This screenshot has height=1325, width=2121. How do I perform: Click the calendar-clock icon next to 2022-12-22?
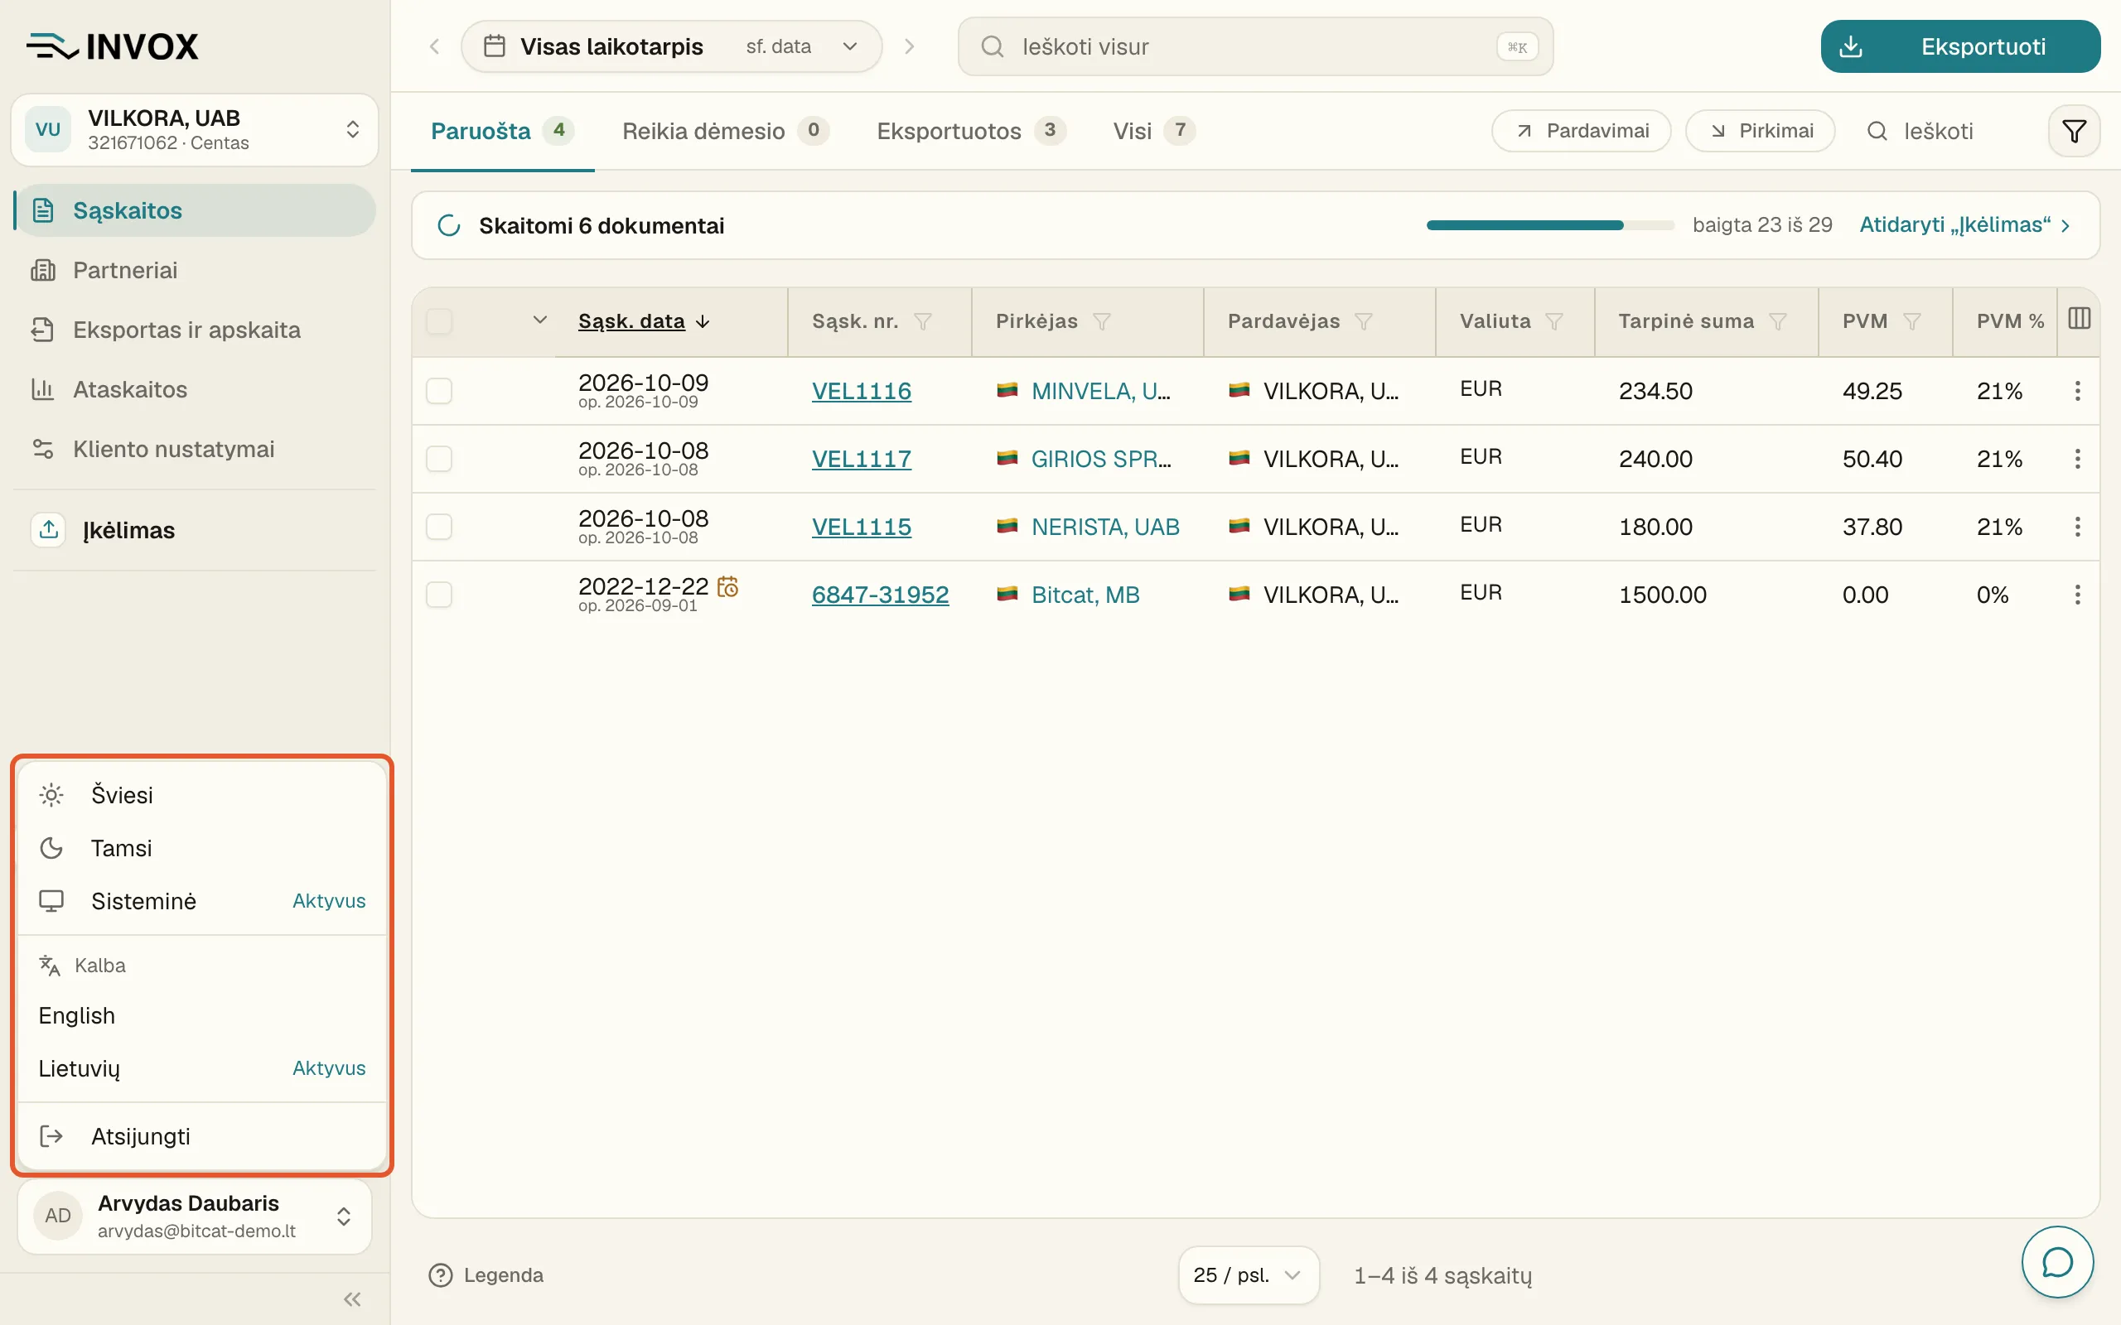point(727,586)
